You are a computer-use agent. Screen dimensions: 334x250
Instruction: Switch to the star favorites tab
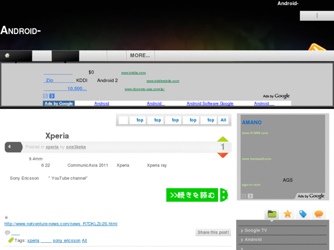288,214
